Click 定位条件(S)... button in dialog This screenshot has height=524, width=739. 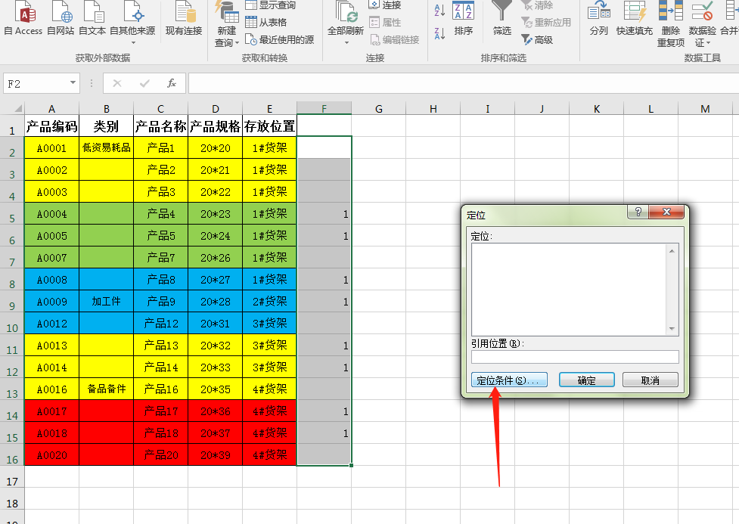(x=509, y=380)
